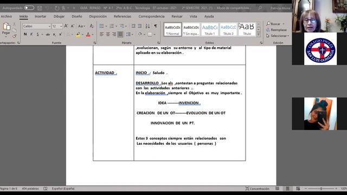Screen dimensions: 347x195
Task: Switch to the Insertar tab
Action: [41, 16]
